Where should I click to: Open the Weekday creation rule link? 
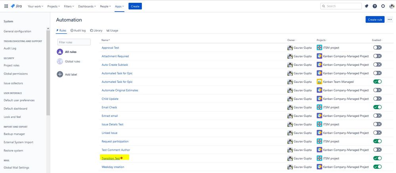[x=113, y=167]
